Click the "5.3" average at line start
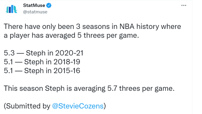Screen dimensions: 202x114 [x=9, y=53]
